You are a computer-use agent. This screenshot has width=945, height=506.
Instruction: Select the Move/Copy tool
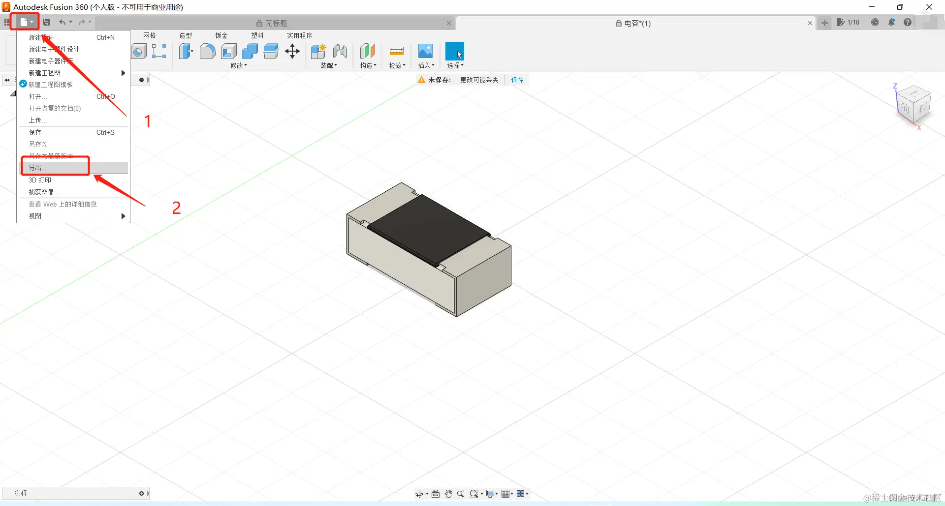[x=292, y=51]
